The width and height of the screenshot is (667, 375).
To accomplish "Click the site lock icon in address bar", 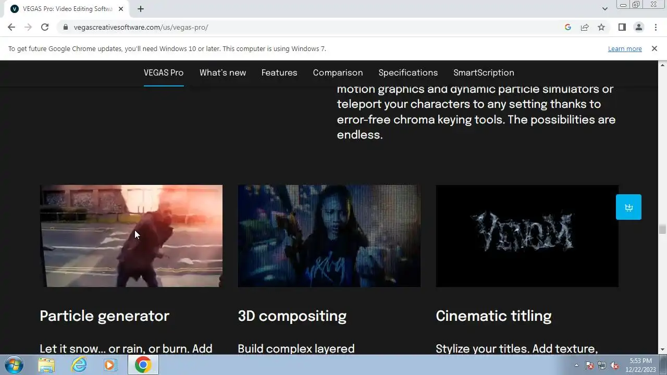I will 65,27.
